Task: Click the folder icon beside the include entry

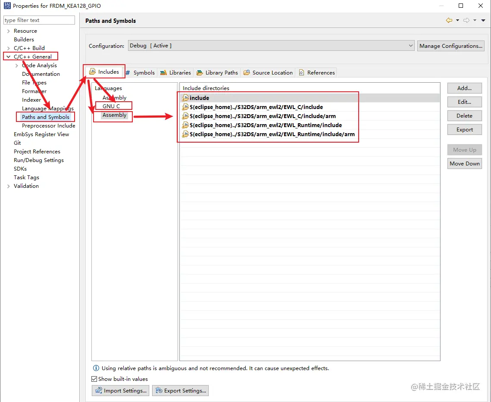Action: click(x=185, y=98)
